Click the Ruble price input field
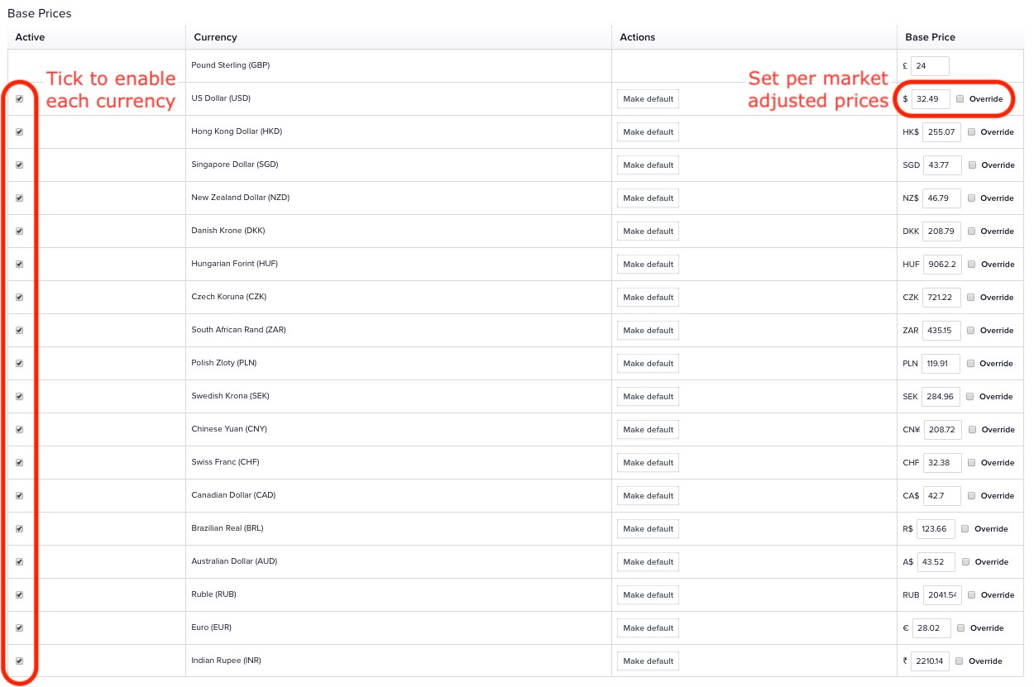This screenshot has height=687, width=1034. (942, 595)
